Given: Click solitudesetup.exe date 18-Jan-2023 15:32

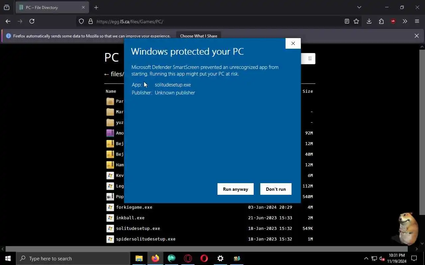Looking at the screenshot, I should click(270, 228).
